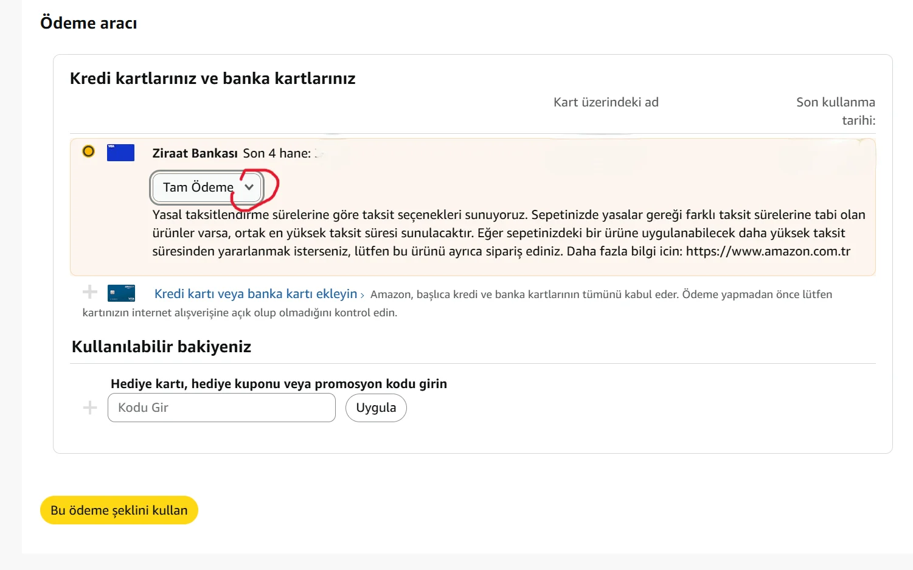This screenshot has width=913, height=570.
Task: Select the Ziraat Bankası card radio button
Action: [x=89, y=151]
